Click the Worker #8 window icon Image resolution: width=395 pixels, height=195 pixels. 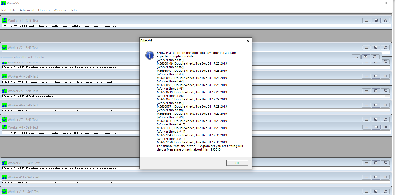tap(4, 127)
